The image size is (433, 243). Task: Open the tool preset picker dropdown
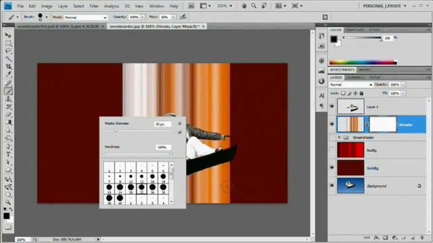pos(18,17)
